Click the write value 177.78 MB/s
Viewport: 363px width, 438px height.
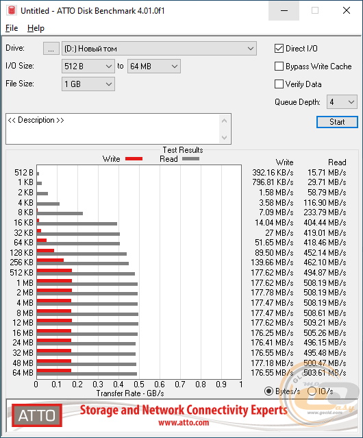[x=272, y=293]
